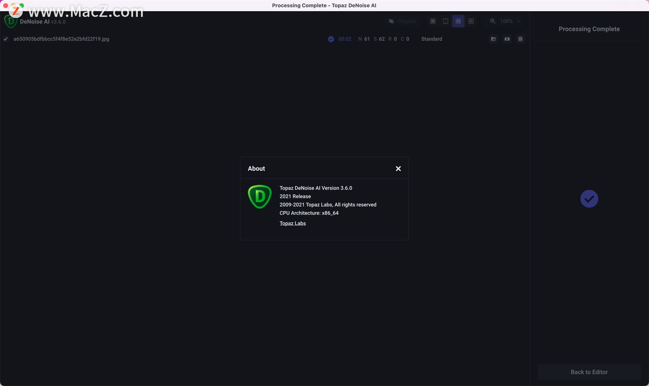Click the C 0 value
The width and height of the screenshot is (649, 386).
click(405, 39)
